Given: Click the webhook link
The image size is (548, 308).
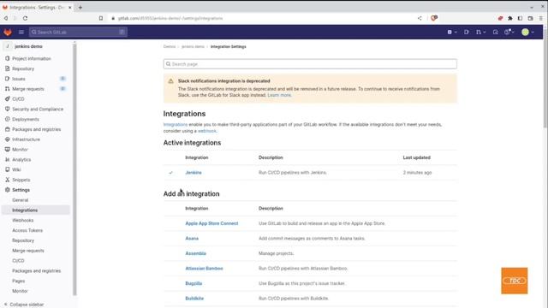Looking at the screenshot, I should point(207,131).
